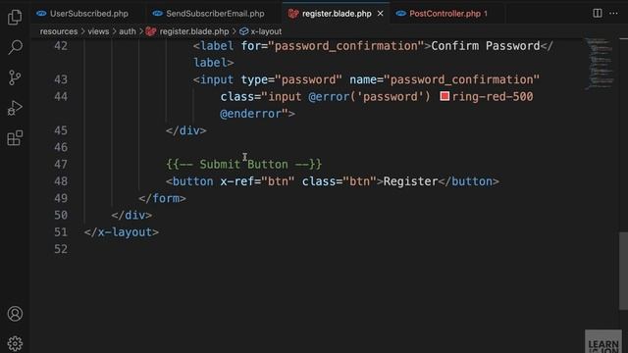
Task: Click the vertical editor scrollbar thumb
Action: [x=623, y=271]
